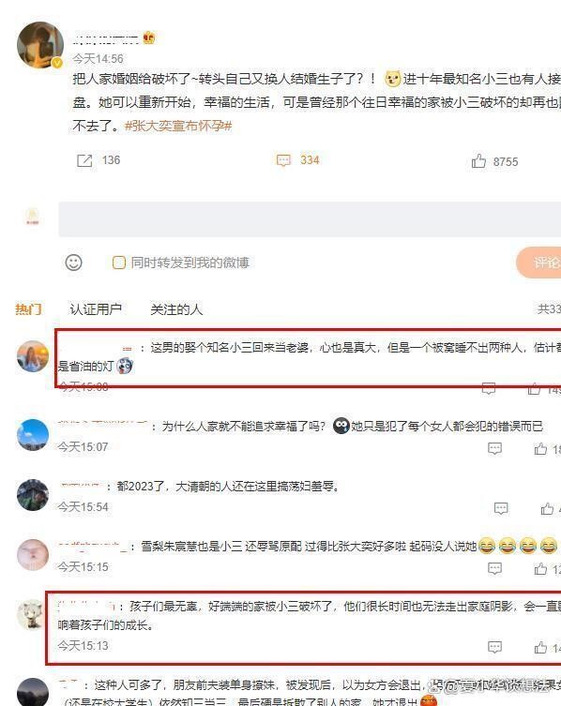Like the comment posted at 今天15:13
This screenshot has width=561, height=706.
(x=540, y=648)
